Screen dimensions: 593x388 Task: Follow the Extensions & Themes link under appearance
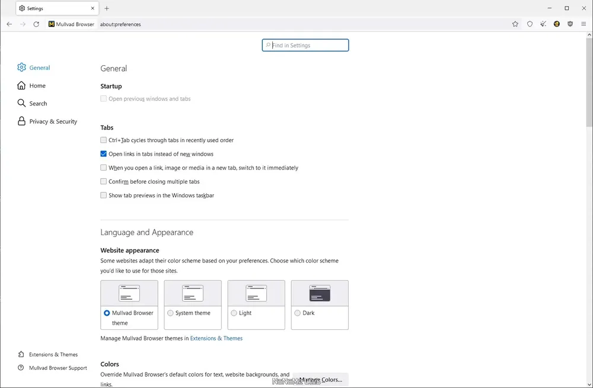point(216,338)
